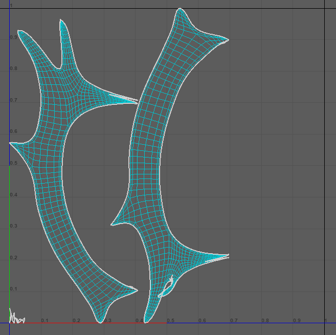Click the left shell's far-left spike on V axis
336x335 pixels.
[11, 144]
